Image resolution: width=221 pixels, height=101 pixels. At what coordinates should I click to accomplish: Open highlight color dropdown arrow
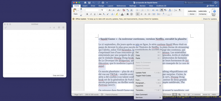point(120,14)
